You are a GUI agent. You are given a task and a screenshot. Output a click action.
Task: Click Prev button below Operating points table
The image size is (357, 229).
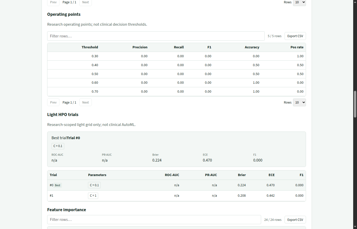pos(53,102)
